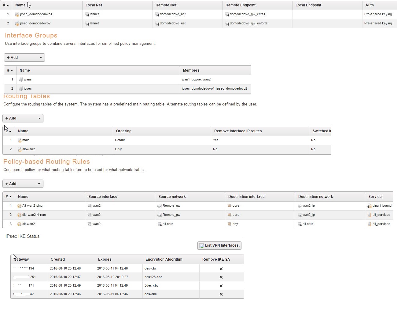397x332 pixels.
Task: Click the List VPN Interfaces button
Action: pos(219,246)
